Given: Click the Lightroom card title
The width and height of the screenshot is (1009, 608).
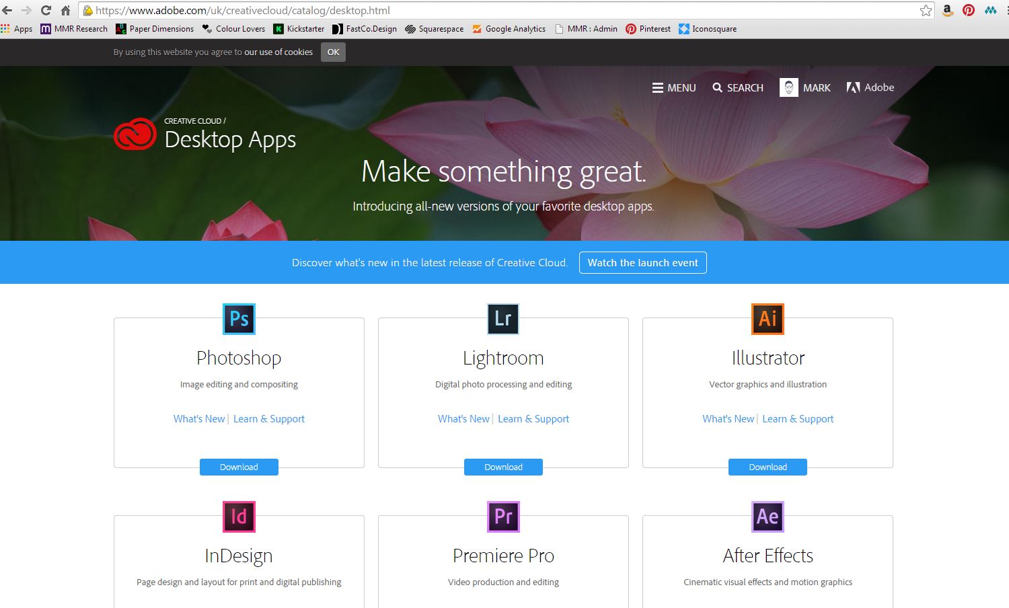Looking at the screenshot, I should [x=503, y=358].
